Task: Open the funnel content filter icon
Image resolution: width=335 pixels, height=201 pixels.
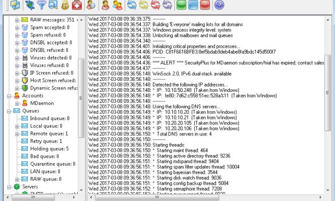Action: [x=42, y=5]
